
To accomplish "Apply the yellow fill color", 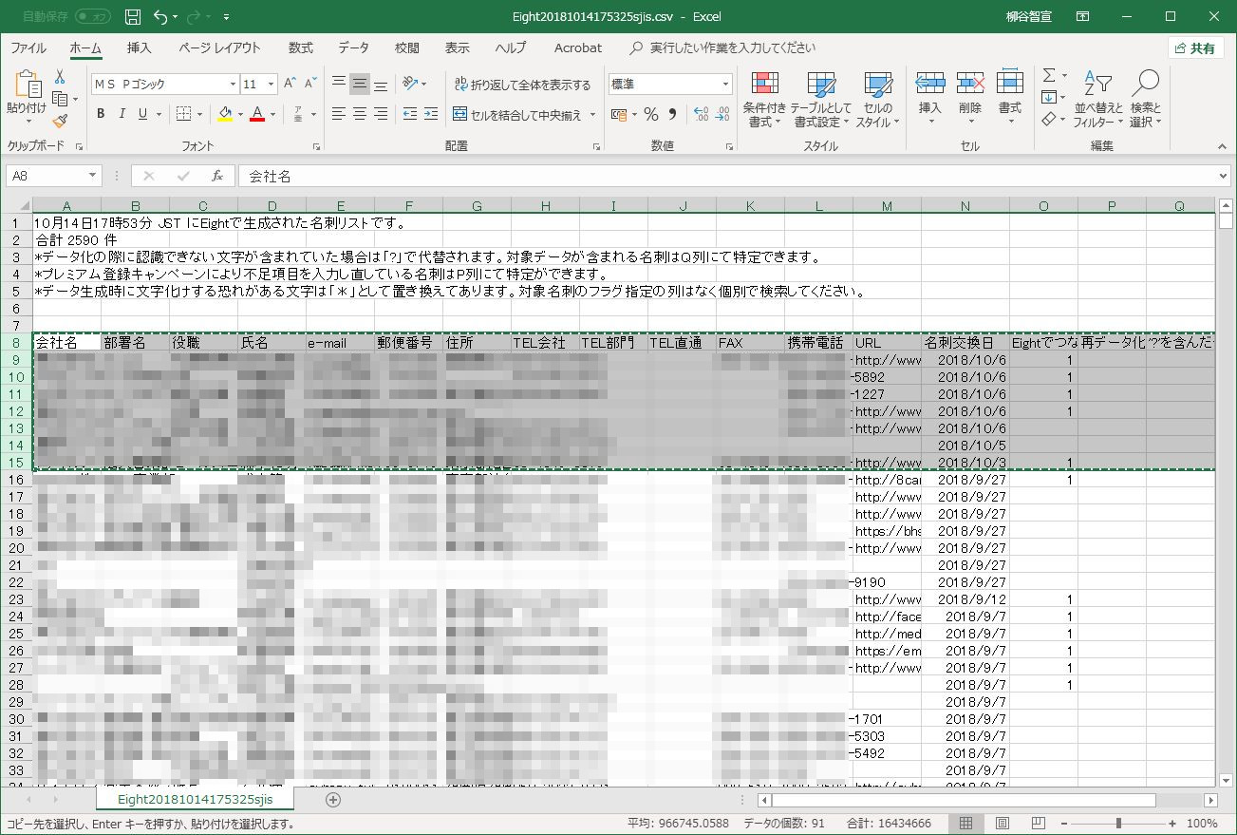I will point(225,114).
